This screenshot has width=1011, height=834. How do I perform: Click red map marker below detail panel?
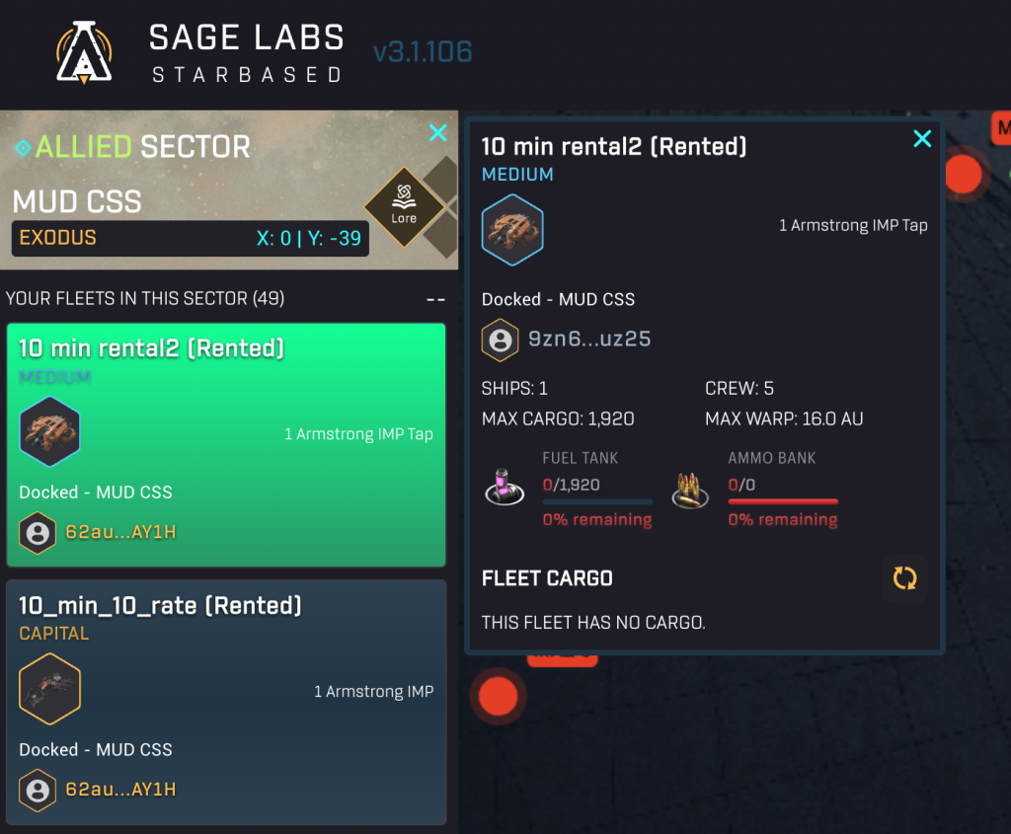(x=498, y=696)
